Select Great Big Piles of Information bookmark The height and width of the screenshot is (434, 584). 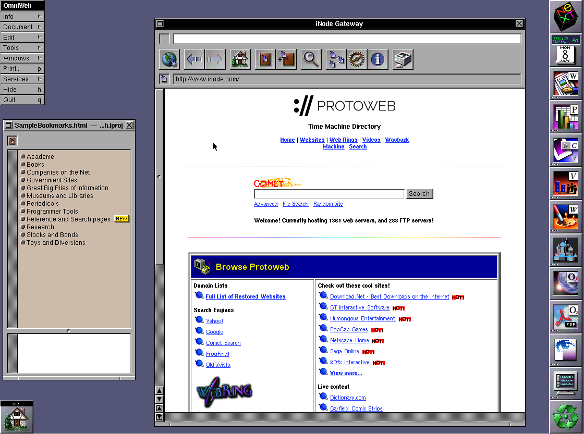67,188
